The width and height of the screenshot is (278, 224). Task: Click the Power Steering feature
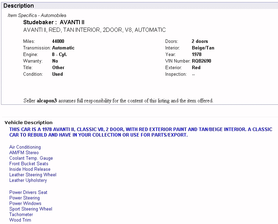(x=25, y=198)
